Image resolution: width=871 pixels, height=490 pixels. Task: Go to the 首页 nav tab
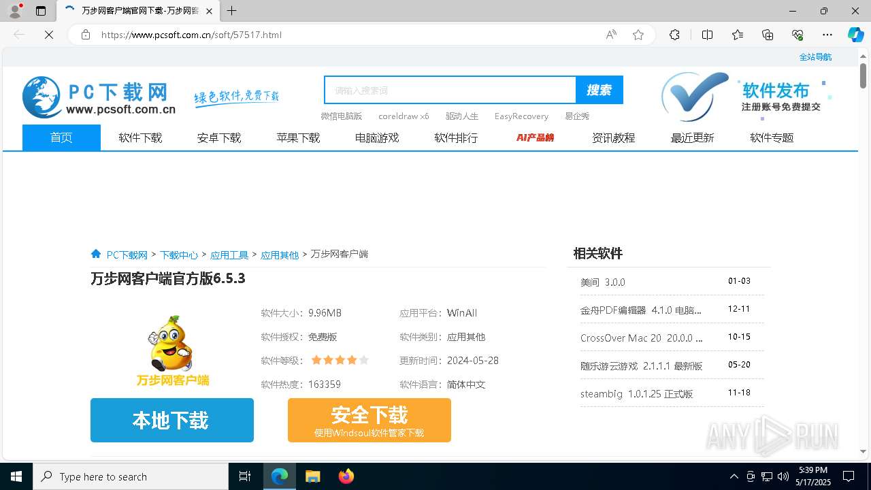pyautogui.click(x=61, y=137)
